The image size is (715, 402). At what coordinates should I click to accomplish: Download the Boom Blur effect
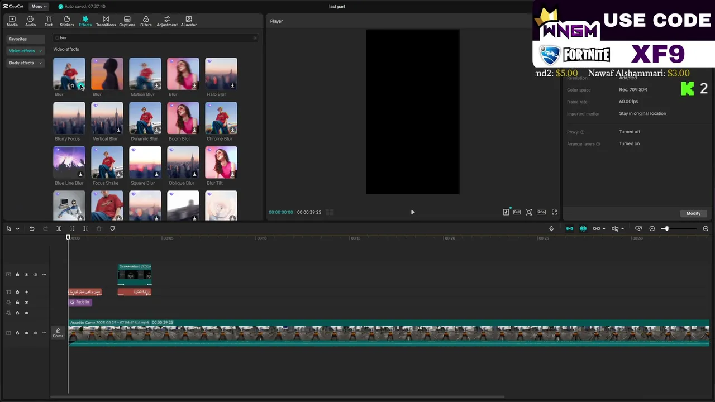194,130
